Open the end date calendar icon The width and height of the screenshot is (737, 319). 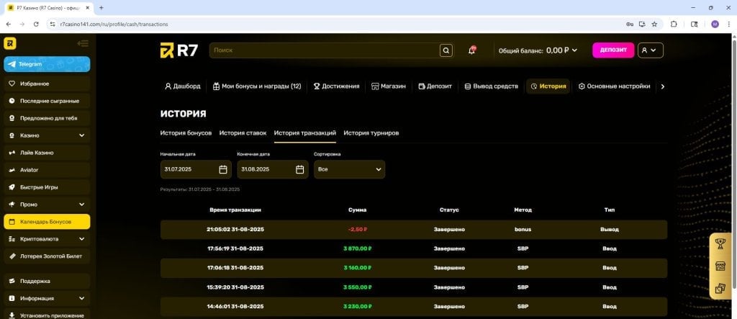[x=299, y=169]
